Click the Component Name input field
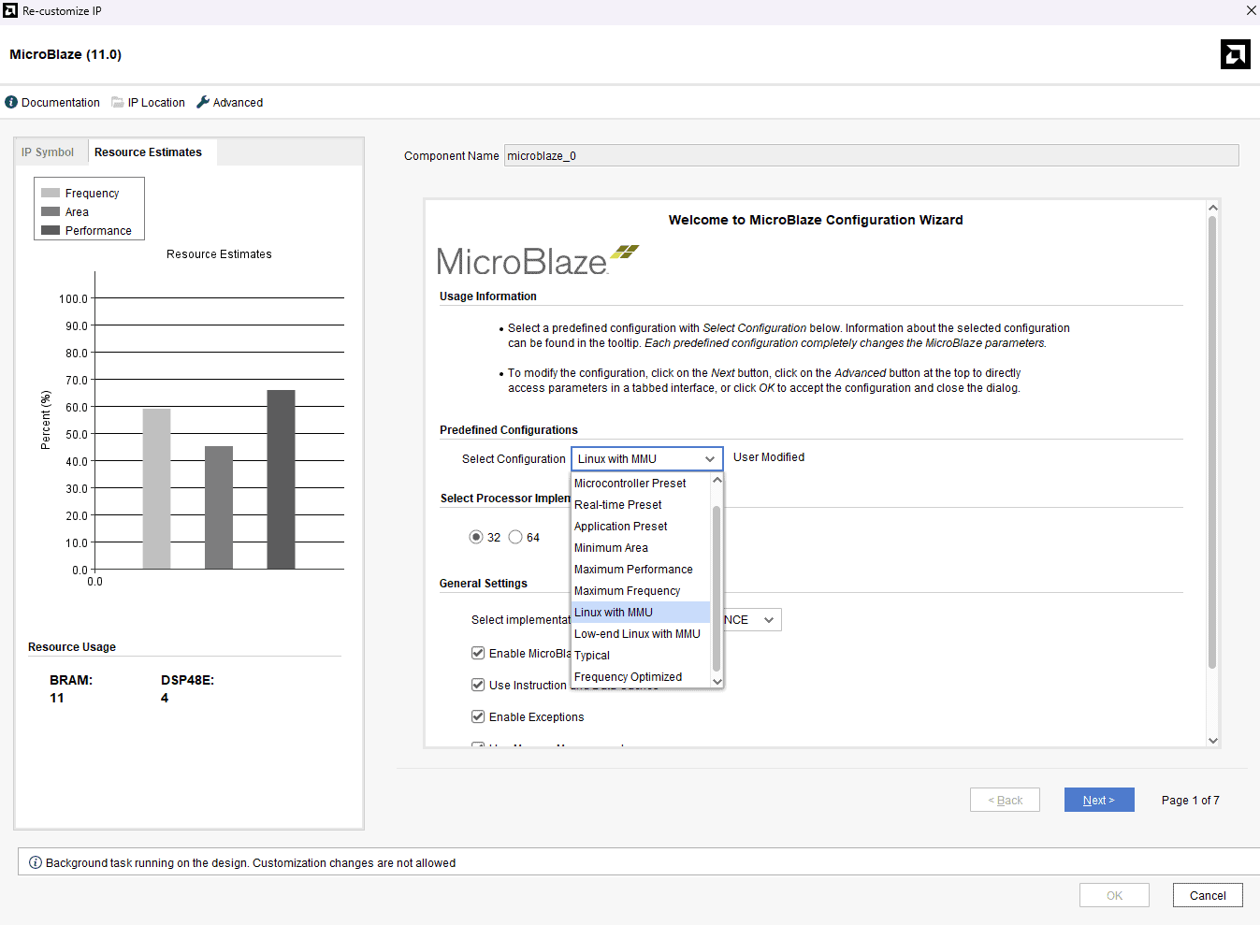This screenshot has height=925, width=1260. pos(870,155)
